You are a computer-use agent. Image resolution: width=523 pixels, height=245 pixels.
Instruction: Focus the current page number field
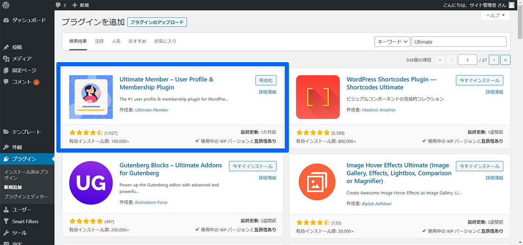[x=467, y=60]
